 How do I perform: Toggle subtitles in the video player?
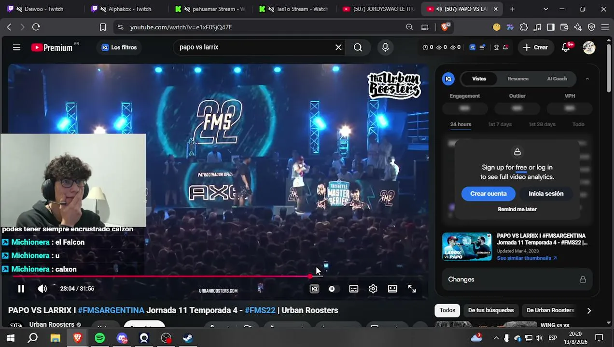[x=354, y=289]
